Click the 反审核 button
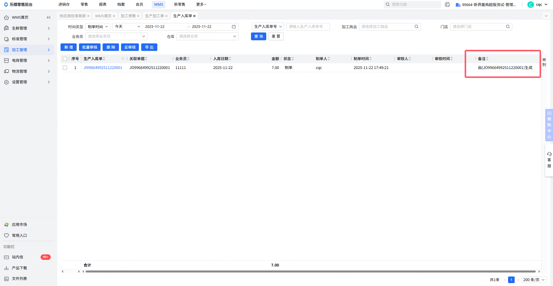This screenshot has height=286, width=553. pyautogui.click(x=130, y=47)
